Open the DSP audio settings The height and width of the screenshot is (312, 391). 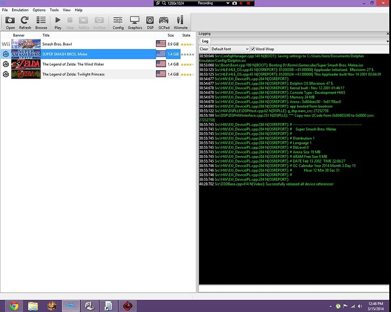point(150,23)
